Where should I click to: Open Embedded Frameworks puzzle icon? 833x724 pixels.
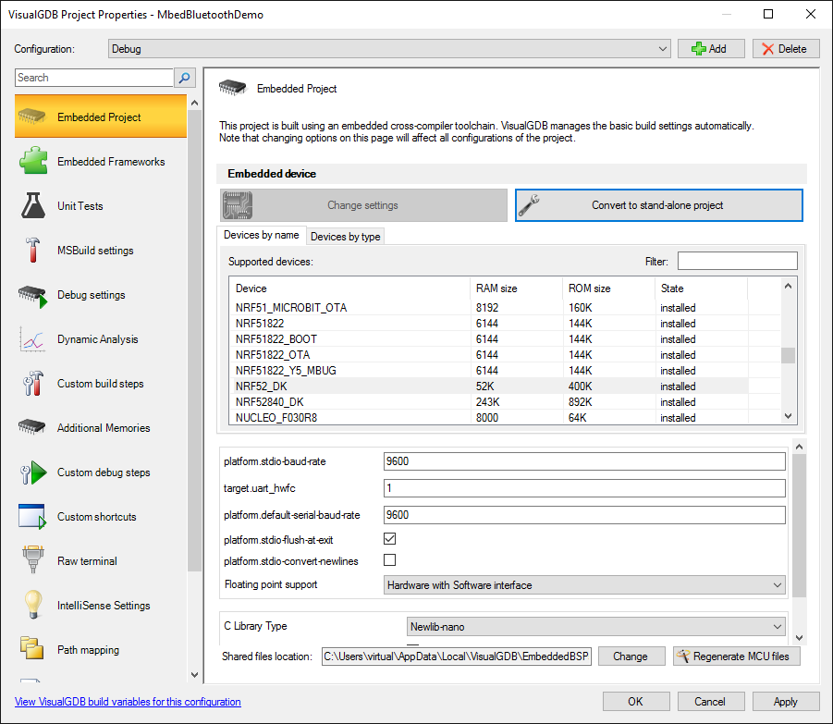pos(33,160)
